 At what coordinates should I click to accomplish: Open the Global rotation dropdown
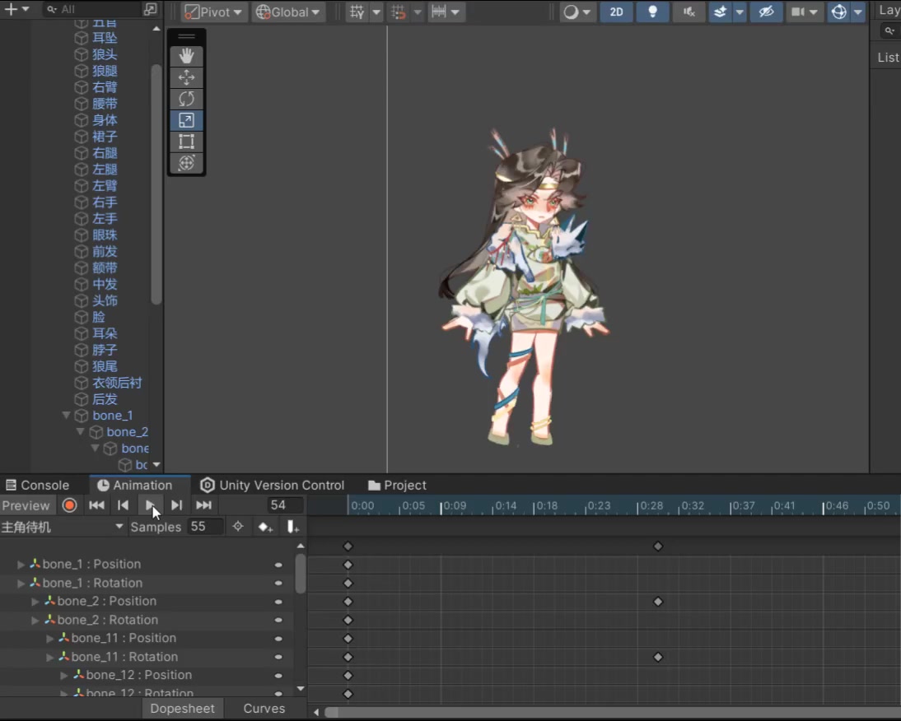288,12
